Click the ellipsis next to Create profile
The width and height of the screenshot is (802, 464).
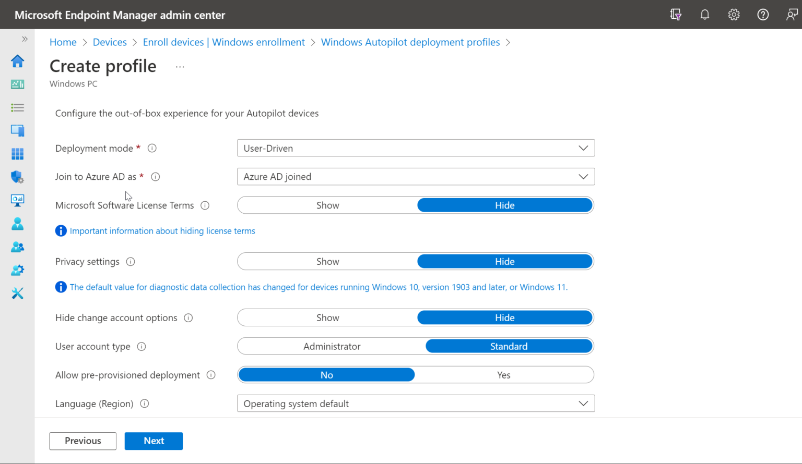pos(180,66)
